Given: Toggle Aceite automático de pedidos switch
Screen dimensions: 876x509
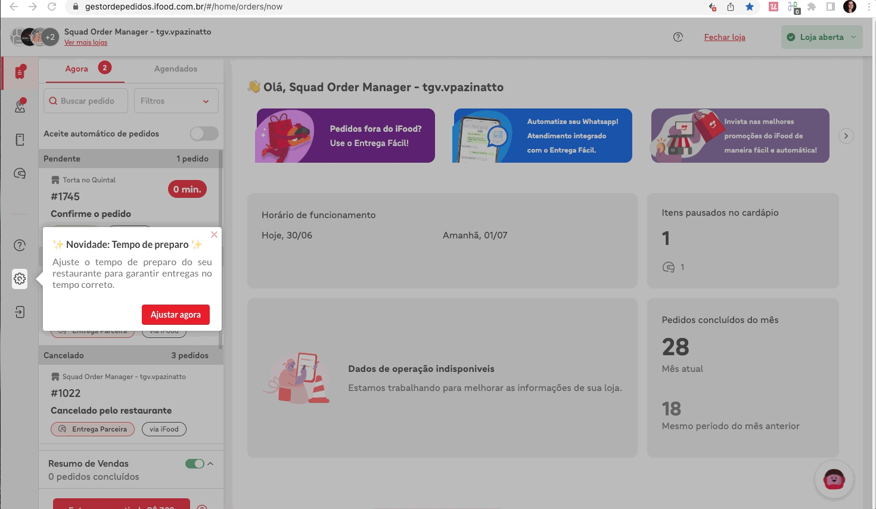Looking at the screenshot, I should click(204, 134).
